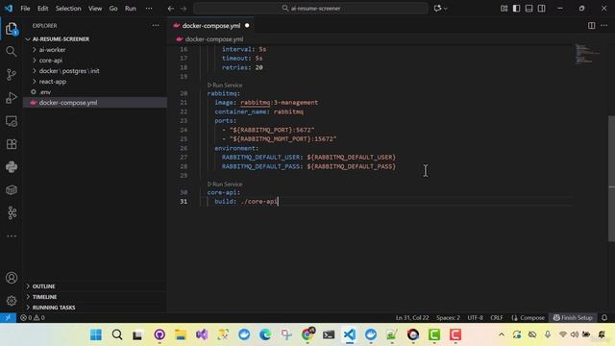Viewport: 615px width, 346px height.
Task: Open Windows taskbar Search
Action: click(x=117, y=334)
